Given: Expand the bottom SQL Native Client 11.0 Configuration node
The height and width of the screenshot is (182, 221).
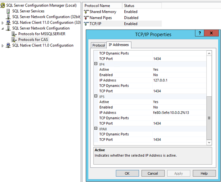Looking at the screenshot, I should 3,46.
